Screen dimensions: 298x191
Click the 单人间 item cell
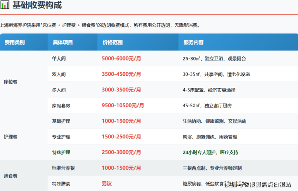(x=59, y=58)
